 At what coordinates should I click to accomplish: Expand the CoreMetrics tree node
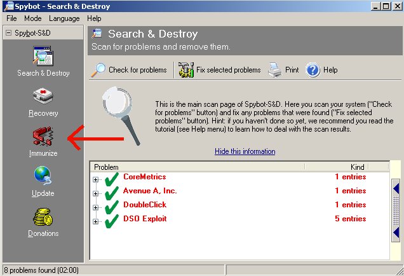(x=95, y=179)
